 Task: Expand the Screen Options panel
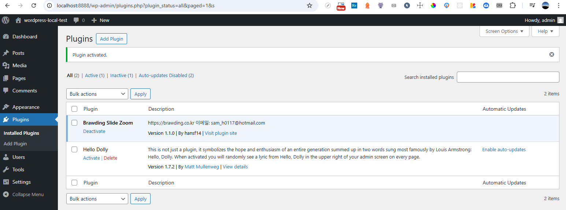[x=504, y=31]
